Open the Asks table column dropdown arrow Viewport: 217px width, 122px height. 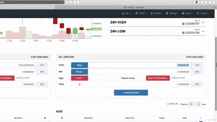coord(201,118)
